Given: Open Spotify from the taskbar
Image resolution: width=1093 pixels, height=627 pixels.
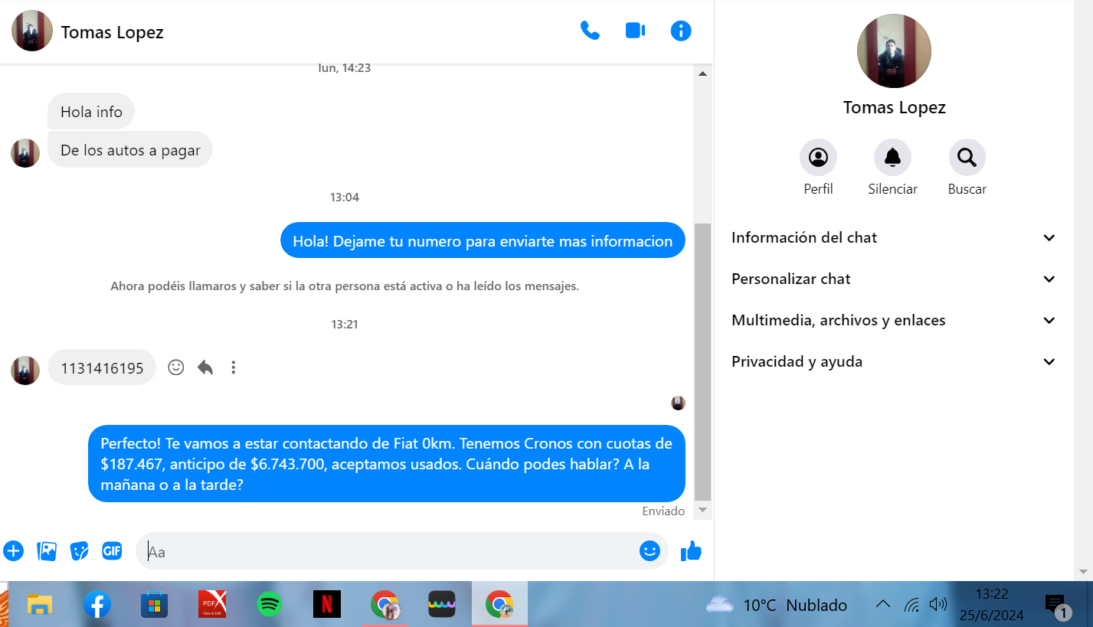Looking at the screenshot, I should (x=268, y=605).
